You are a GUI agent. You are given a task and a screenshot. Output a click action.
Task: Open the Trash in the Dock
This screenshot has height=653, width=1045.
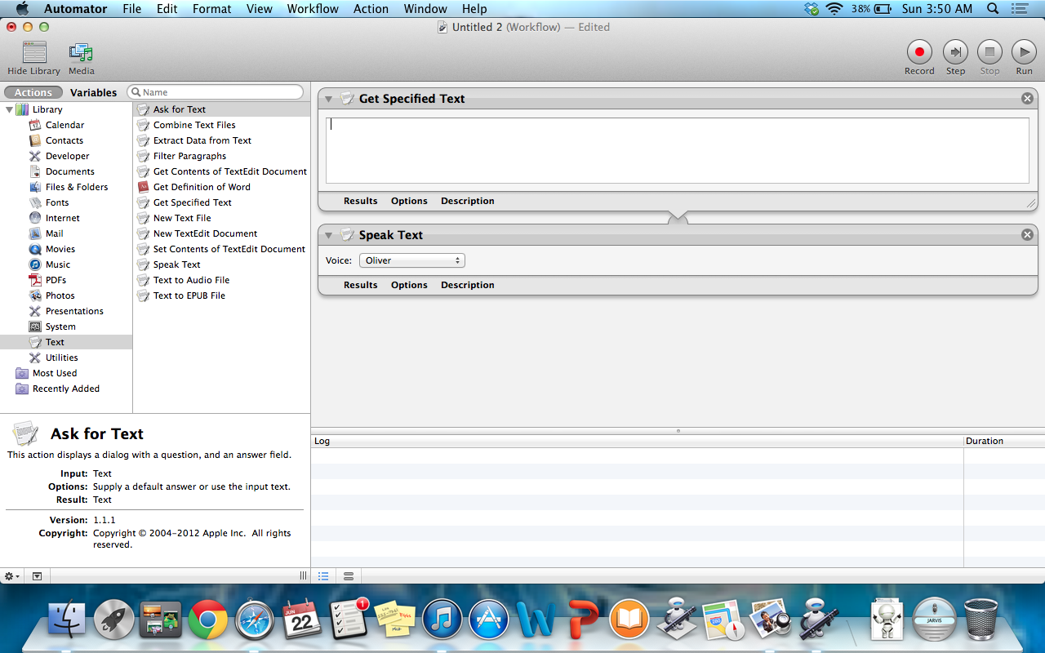tap(981, 620)
